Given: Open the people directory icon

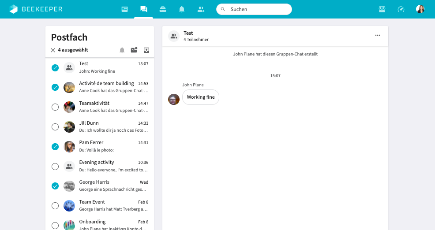Looking at the screenshot, I should [x=201, y=9].
